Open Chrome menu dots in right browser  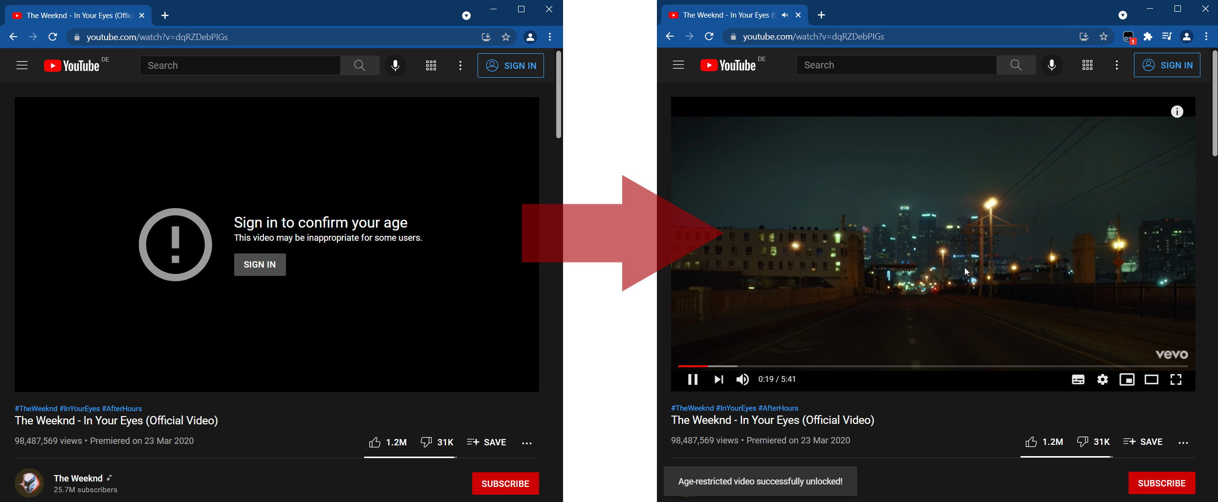pyautogui.click(x=1206, y=37)
